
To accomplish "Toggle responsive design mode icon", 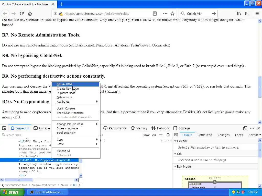I will click(245, 128).
